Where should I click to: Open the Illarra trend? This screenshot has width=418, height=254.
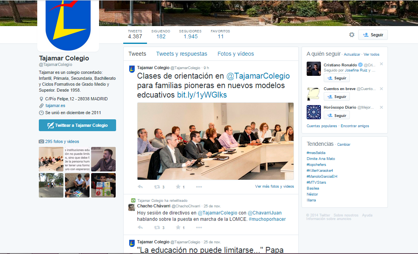311,200
